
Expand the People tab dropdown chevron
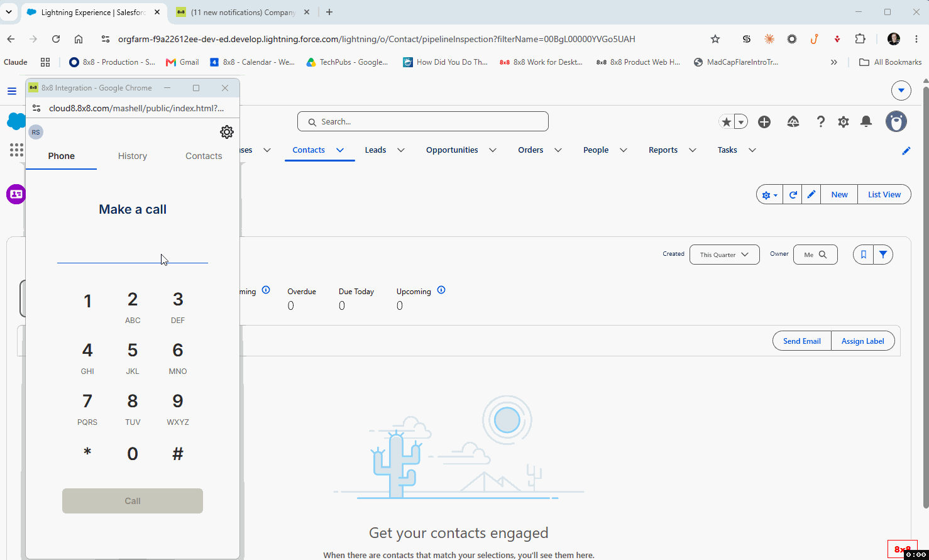[x=624, y=150]
